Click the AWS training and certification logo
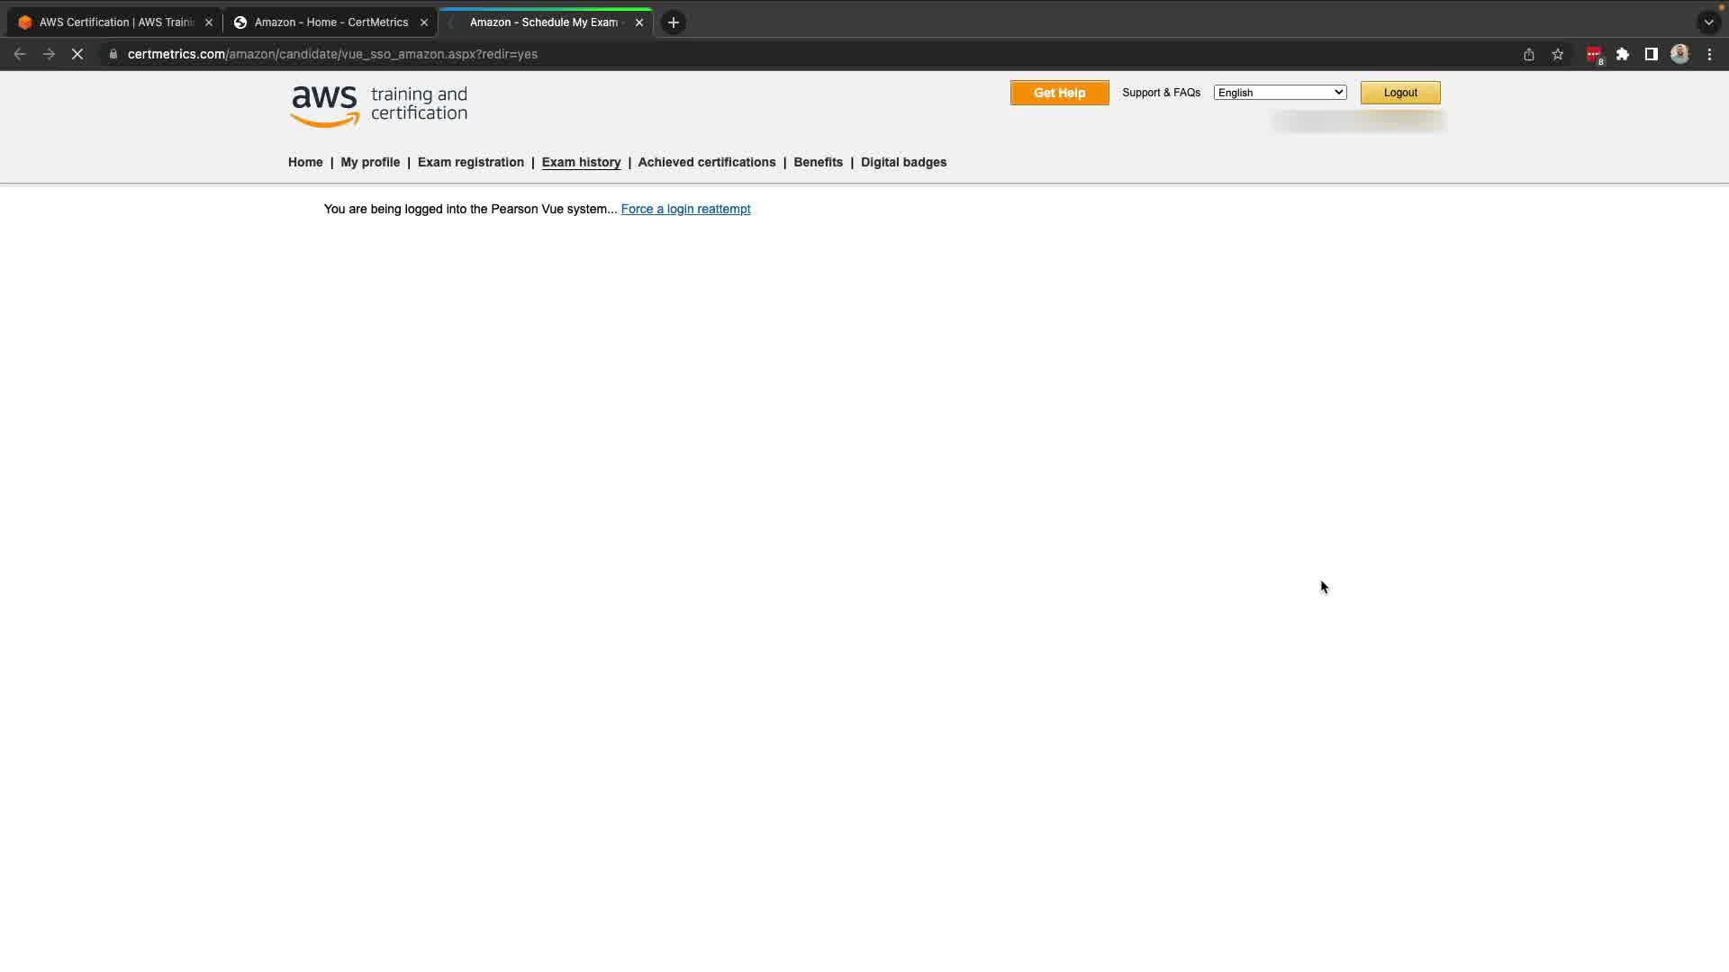Viewport: 1729px width, 972px height. click(378, 105)
